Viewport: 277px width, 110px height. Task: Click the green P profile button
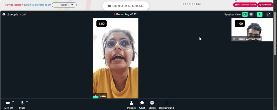(260, 14)
